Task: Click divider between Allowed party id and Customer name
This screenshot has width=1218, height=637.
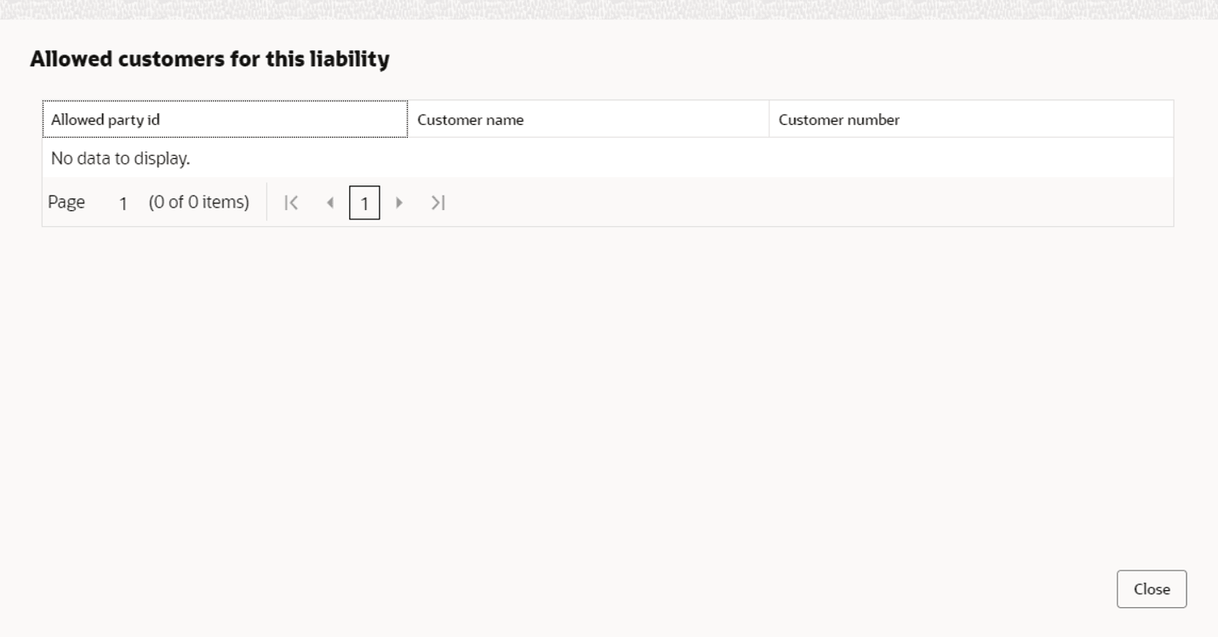Action: coord(408,119)
